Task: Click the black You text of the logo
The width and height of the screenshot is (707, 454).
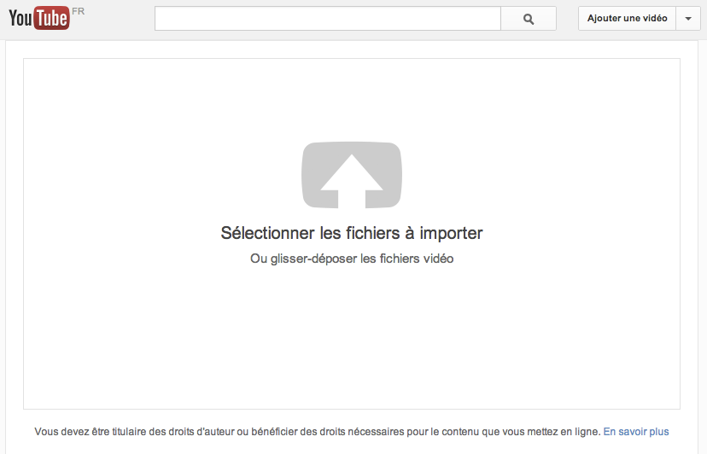Action: click(20, 19)
